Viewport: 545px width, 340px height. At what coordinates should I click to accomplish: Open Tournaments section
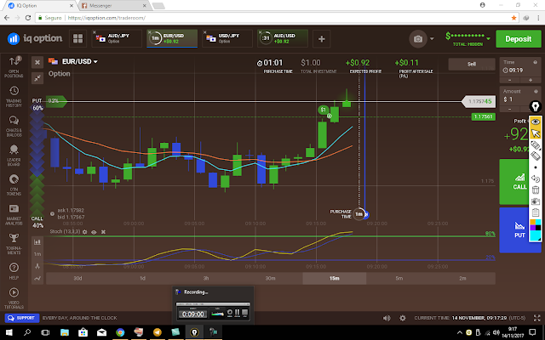[x=14, y=244]
